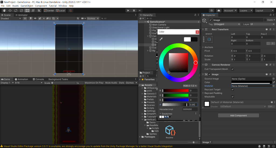276x148 pixels.
Task: Open the Shaded draw mode dropdown
Action: tap(11, 19)
